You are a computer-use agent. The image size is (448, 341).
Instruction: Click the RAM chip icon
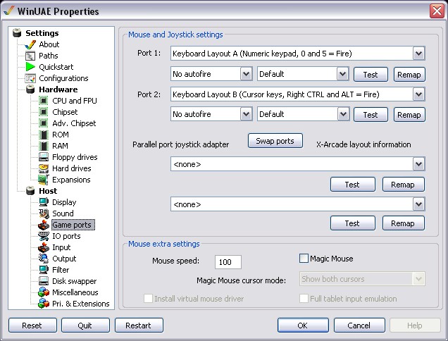click(44, 146)
